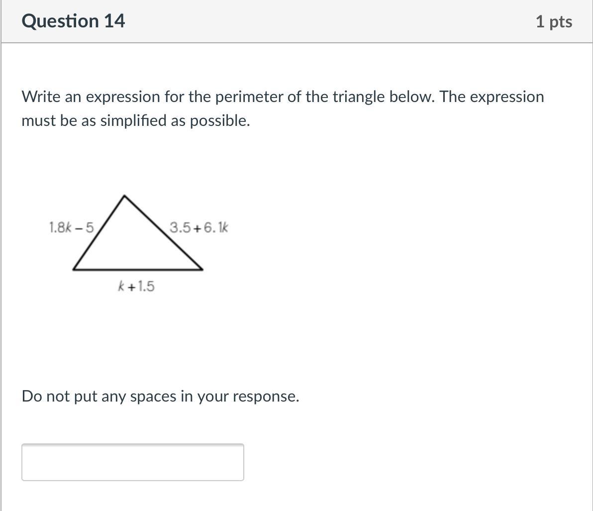
Task: Click the top vertex of the triangle
Action: tap(123, 196)
